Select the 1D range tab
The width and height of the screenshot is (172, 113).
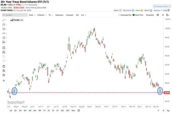11,110
